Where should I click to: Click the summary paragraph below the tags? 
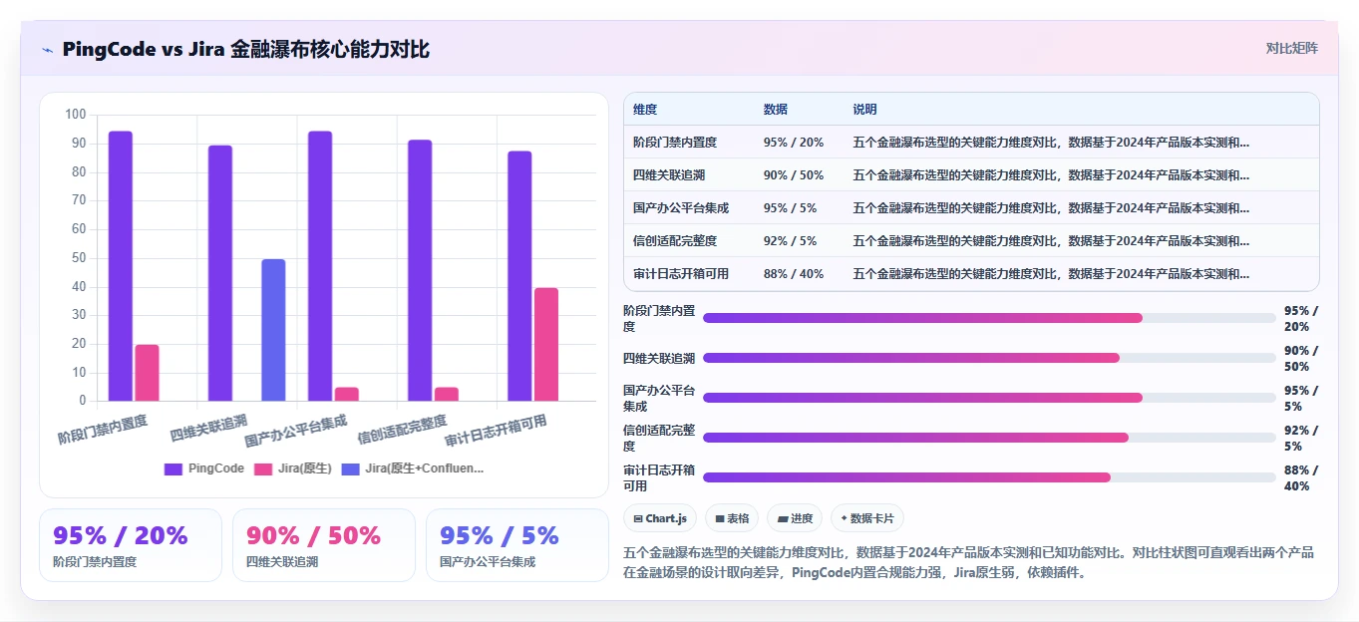coord(969,562)
